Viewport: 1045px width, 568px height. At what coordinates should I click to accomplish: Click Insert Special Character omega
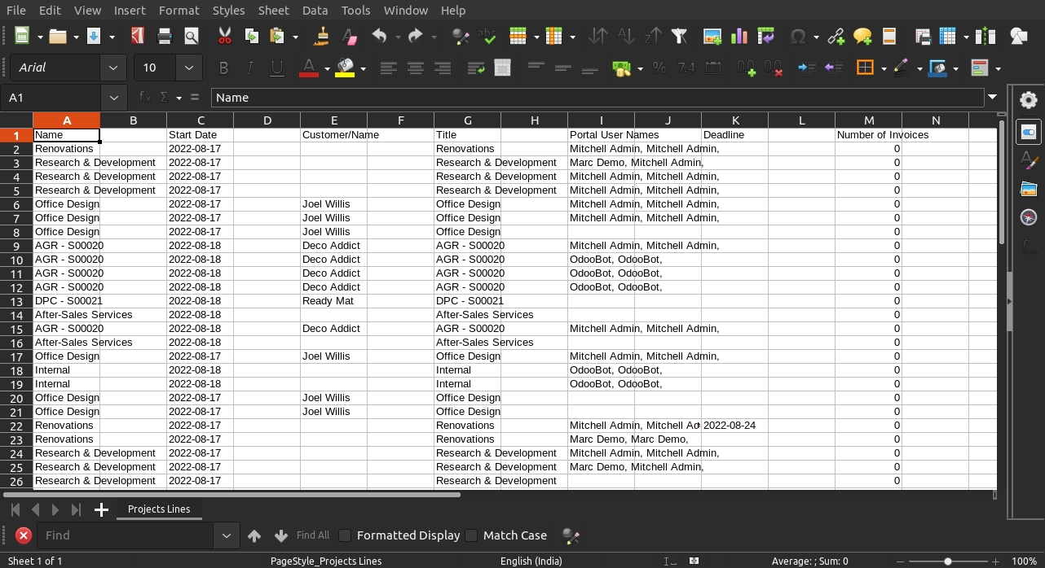[799, 36]
